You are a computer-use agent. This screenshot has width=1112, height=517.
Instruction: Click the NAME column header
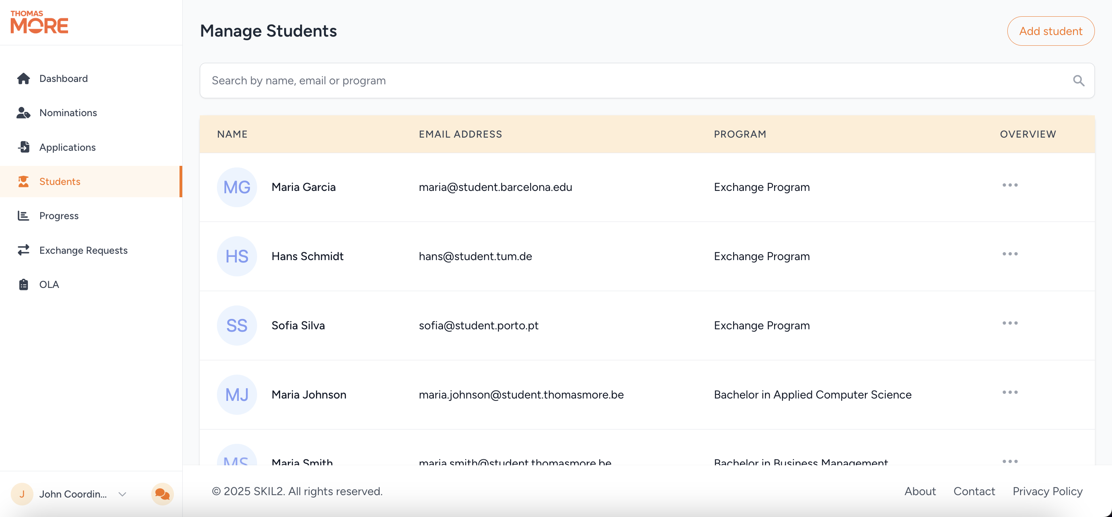click(232, 134)
